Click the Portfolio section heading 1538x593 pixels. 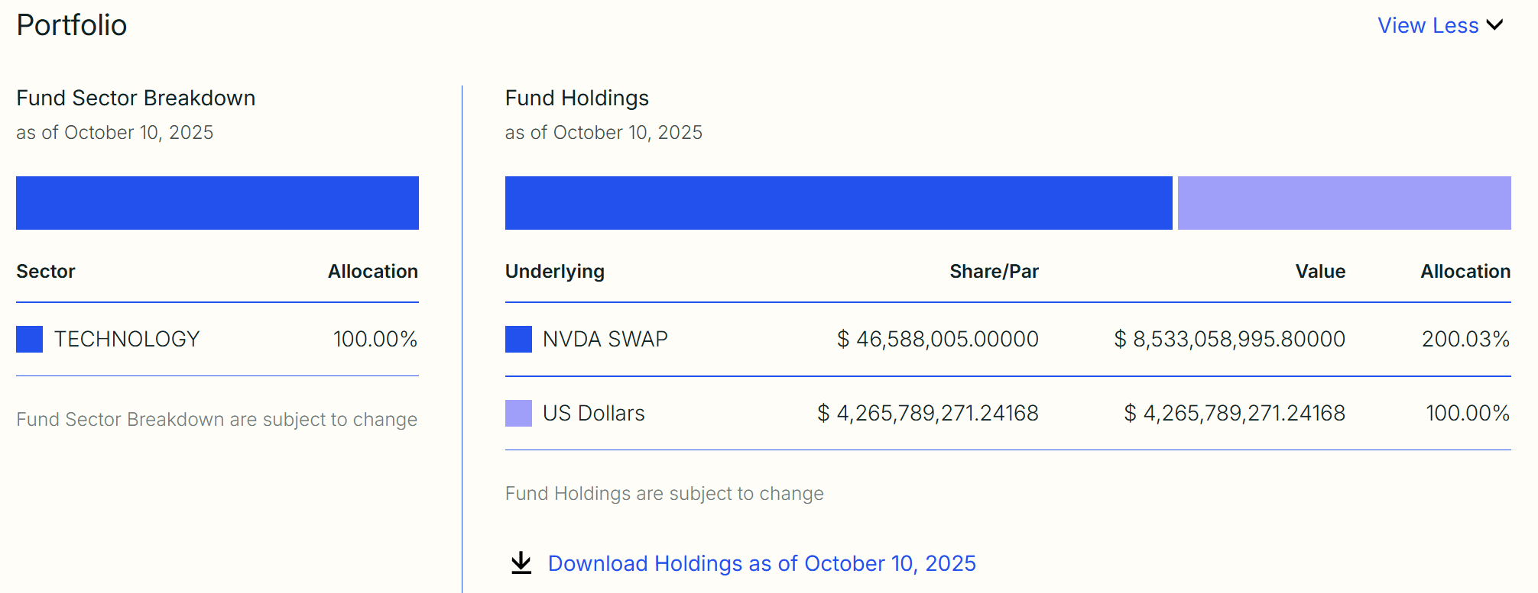(72, 25)
